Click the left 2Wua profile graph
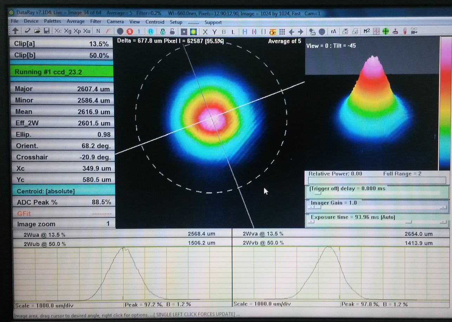The image size is (452, 322). [x=123, y=274]
